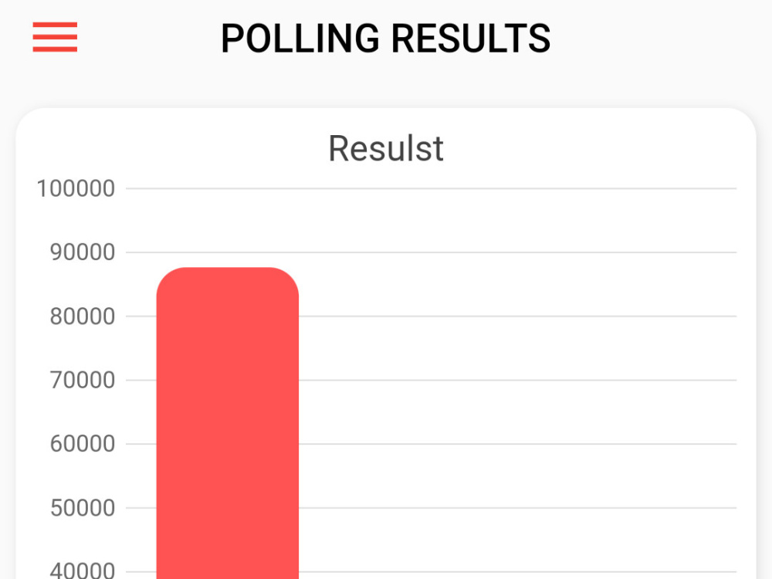Click the 50000 gridline right of the bar
772x579 pixels.
(517, 508)
